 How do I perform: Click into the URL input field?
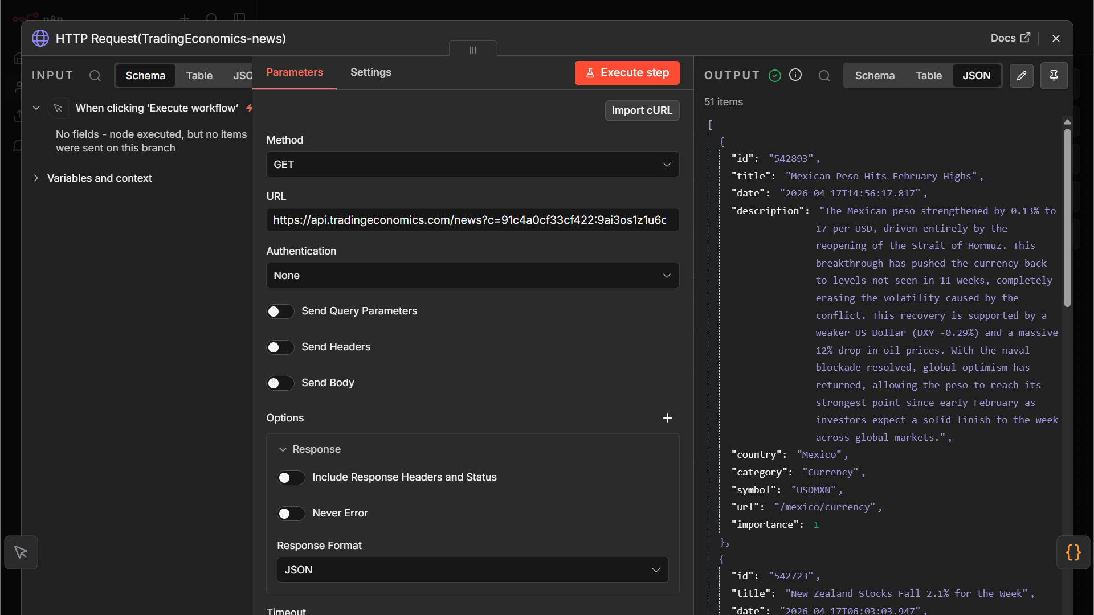coord(473,220)
